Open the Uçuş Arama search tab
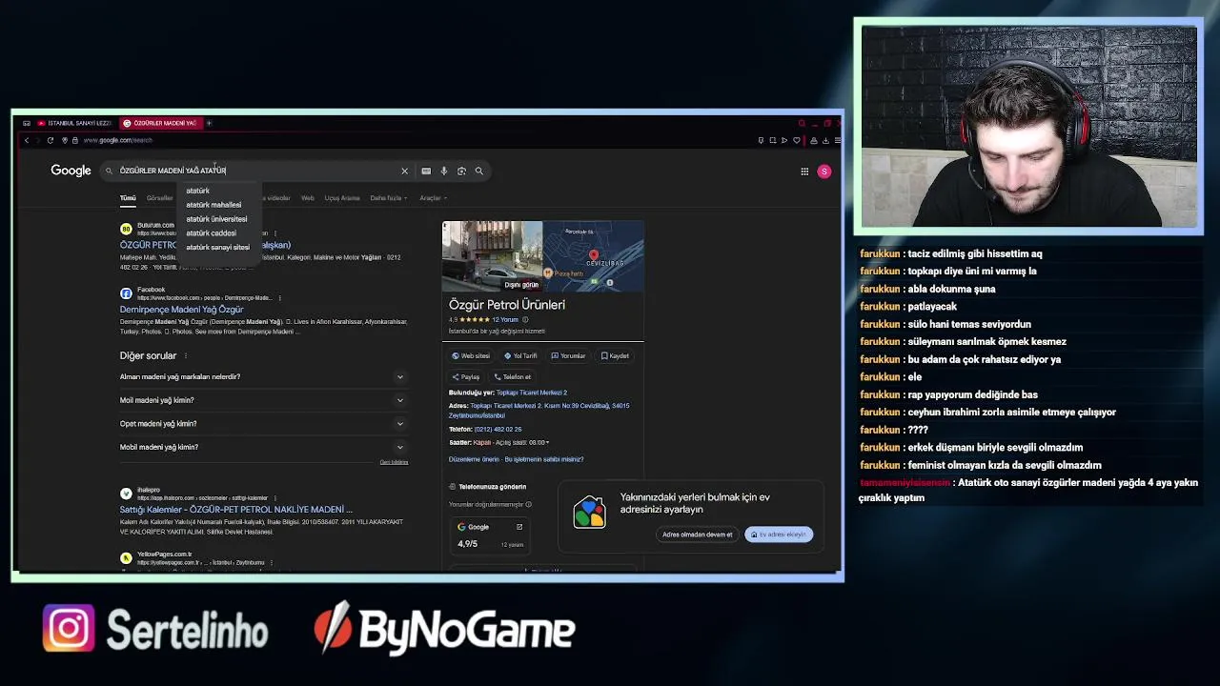1220x686 pixels. (x=342, y=198)
